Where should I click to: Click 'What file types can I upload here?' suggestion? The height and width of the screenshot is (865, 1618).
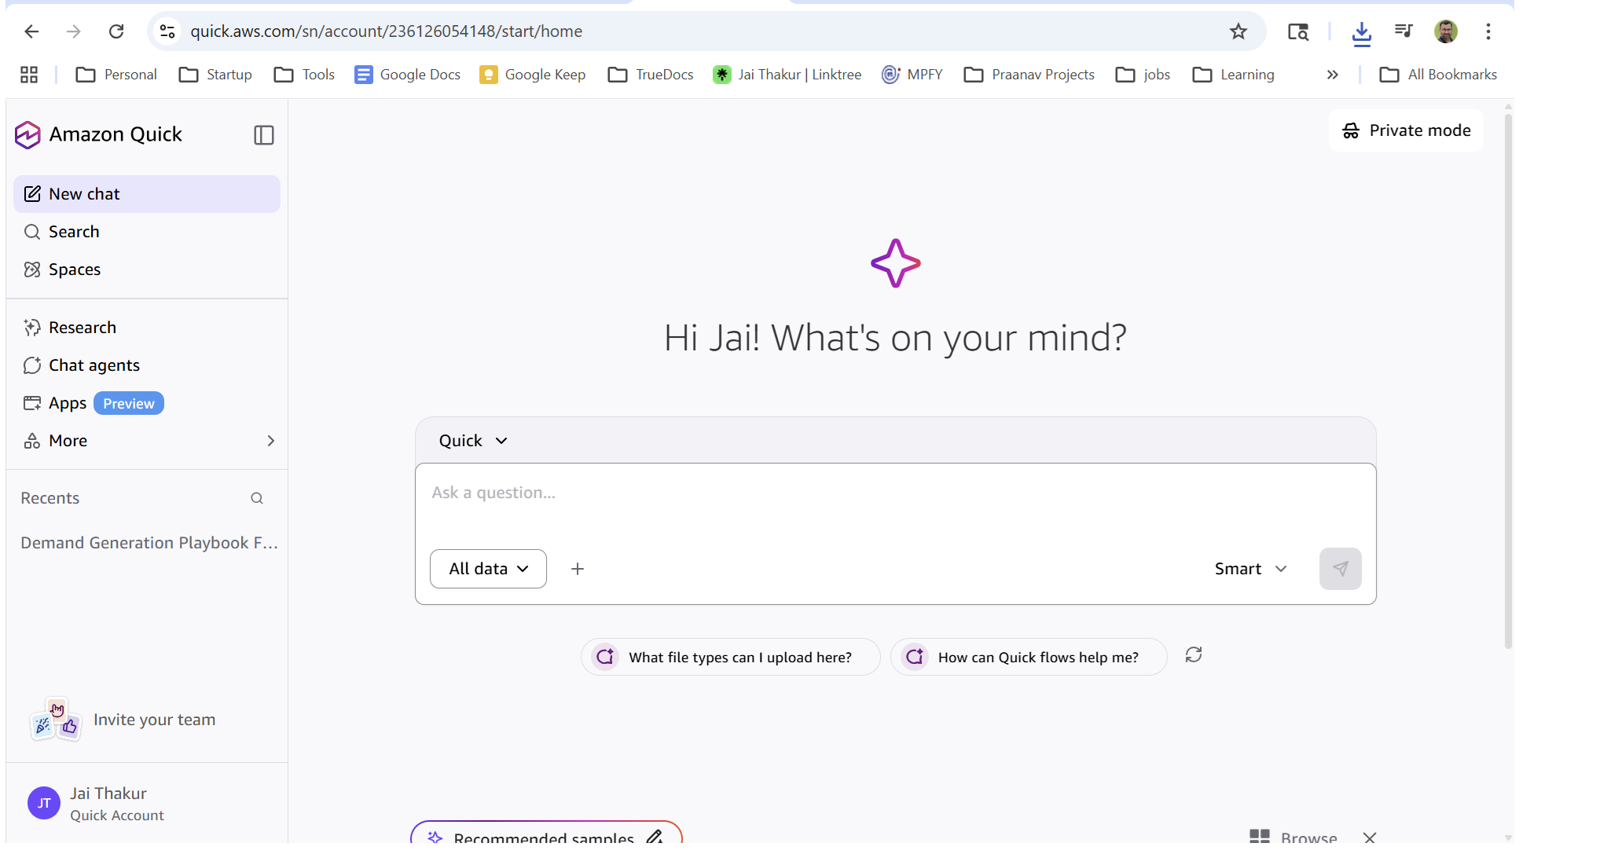[x=730, y=658]
